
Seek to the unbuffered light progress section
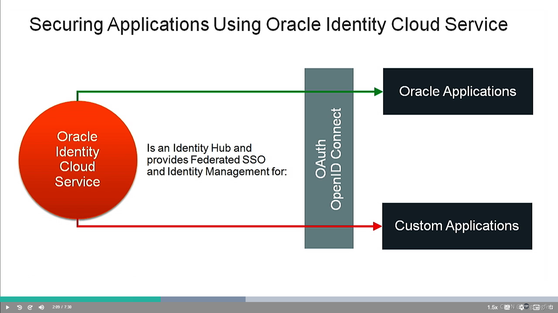pos(401,299)
